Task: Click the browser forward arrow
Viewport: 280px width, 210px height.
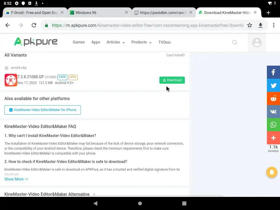Action: (x=21, y=25)
